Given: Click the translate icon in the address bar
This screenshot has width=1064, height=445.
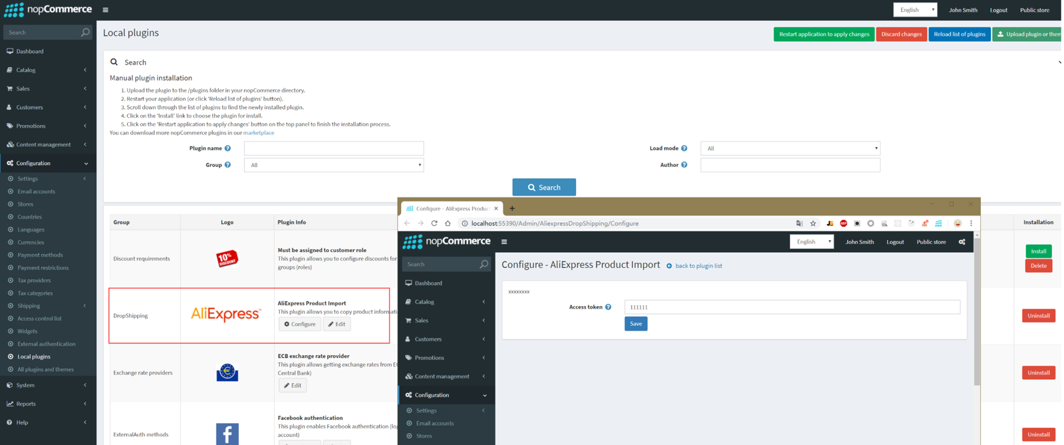Looking at the screenshot, I should click(x=799, y=223).
